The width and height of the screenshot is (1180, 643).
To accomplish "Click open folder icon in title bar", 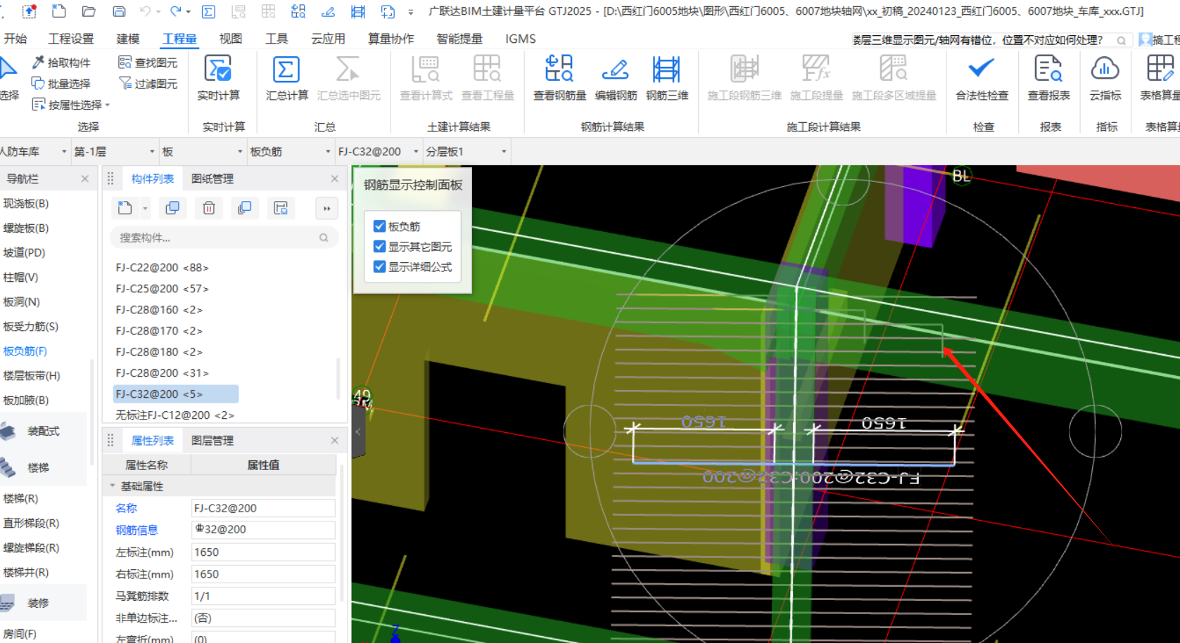I will pyautogui.click(x=89, y=11).
